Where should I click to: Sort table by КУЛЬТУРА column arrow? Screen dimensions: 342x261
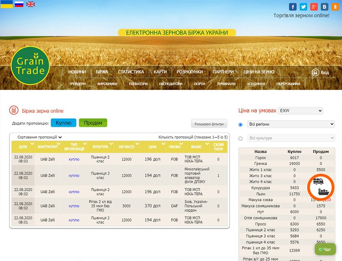tap(111, 144)
